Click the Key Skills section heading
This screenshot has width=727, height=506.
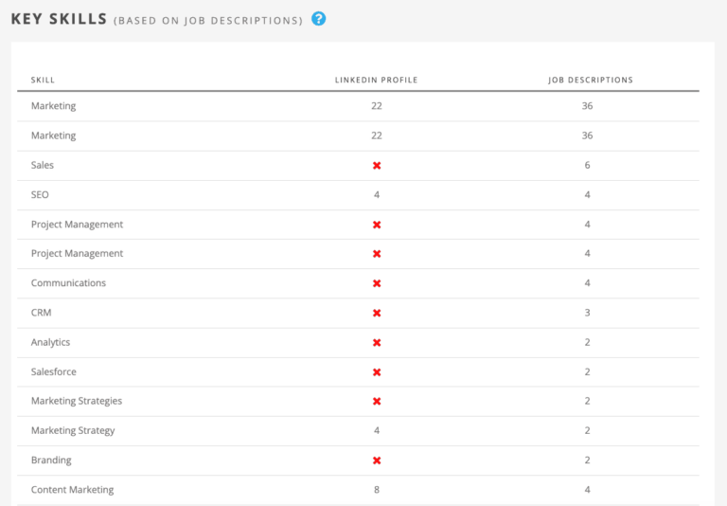coord(59,19)
